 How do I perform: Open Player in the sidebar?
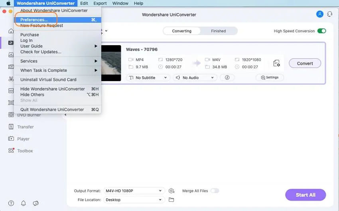click(x=19, y=139)
